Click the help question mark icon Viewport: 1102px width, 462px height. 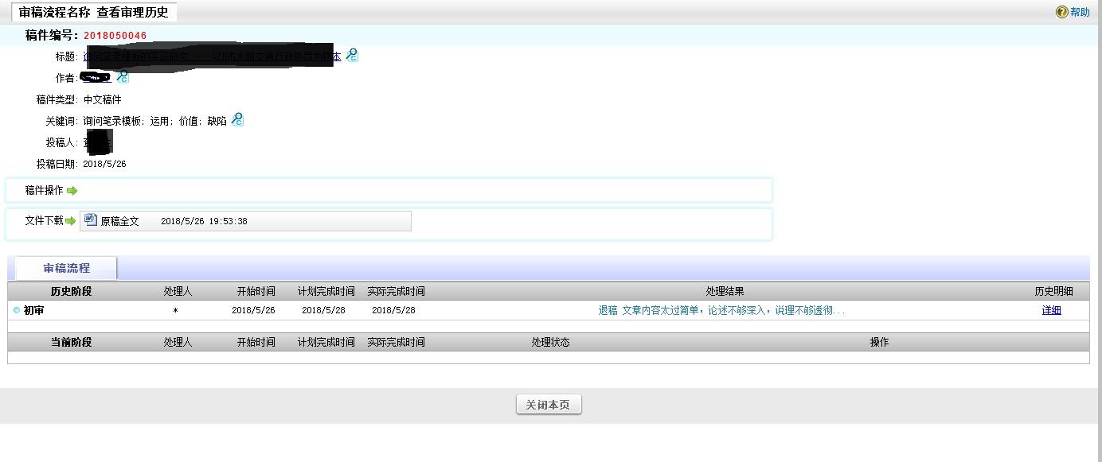coord(1061,12)
